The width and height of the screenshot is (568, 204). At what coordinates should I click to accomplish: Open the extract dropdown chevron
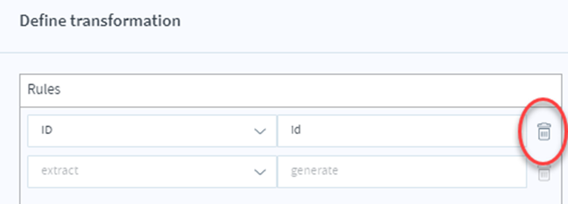260,172
